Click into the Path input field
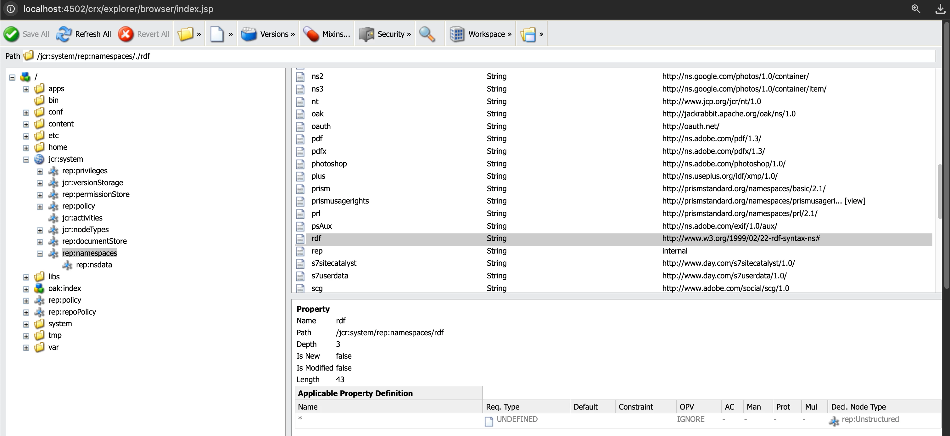Viewport: 950px width, 436px height. [479, 56]
